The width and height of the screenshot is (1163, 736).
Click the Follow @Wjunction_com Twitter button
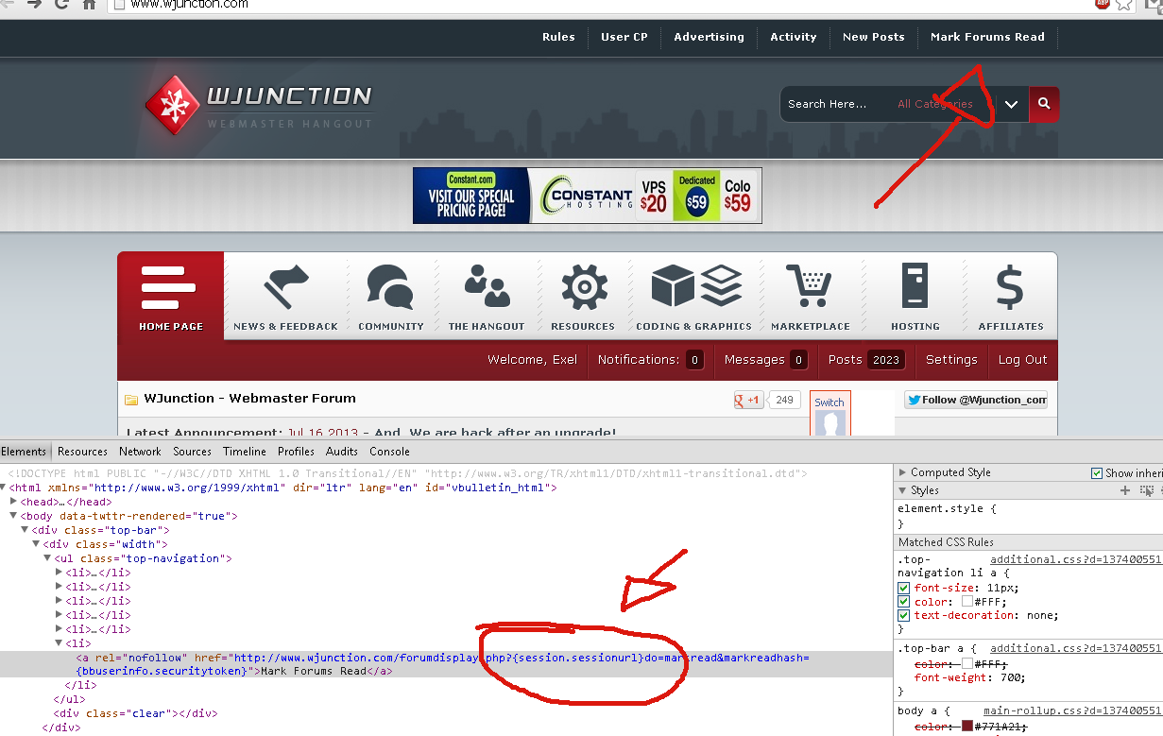coord(976,400)
